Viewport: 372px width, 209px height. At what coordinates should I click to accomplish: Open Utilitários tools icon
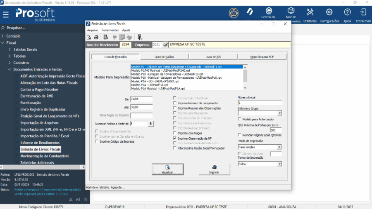[310, 12]
